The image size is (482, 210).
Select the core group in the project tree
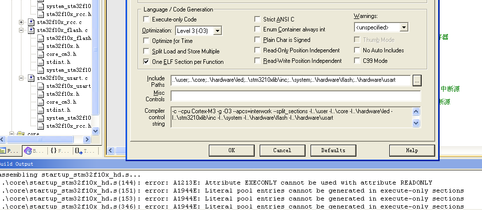tap(33, 134)
